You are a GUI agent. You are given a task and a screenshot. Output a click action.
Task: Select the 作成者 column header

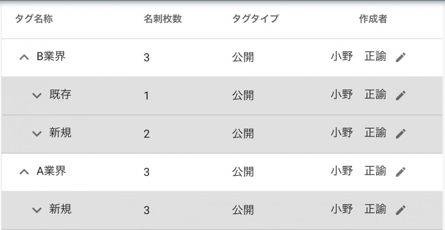(x=373, y=19)
